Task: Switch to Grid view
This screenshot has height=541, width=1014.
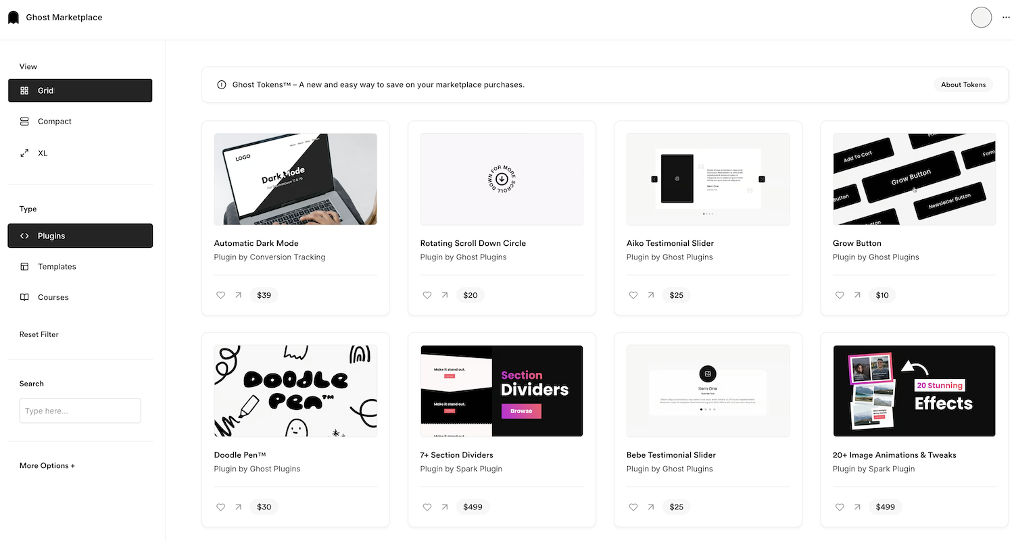Action: [x=80, y=91]
